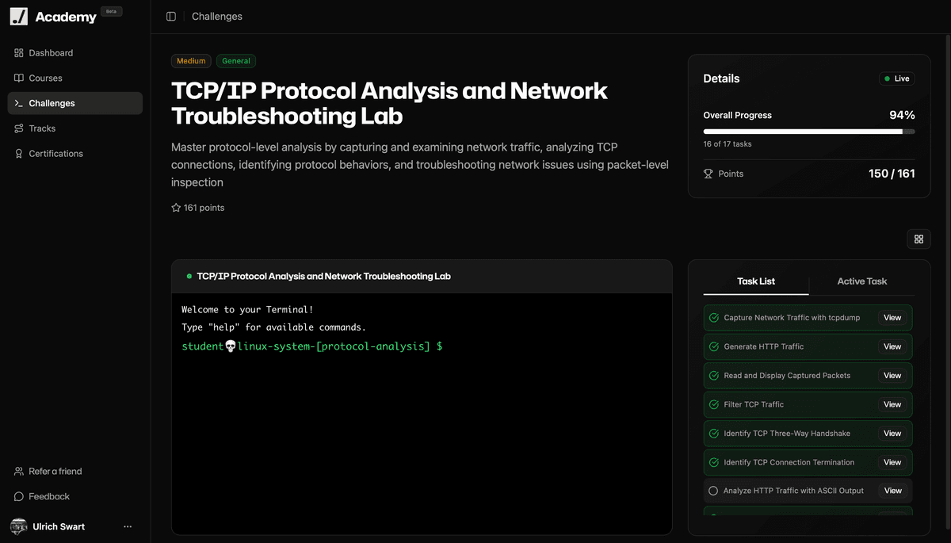The width and height of the screenshot is (951, 543).
Task: Click the star icon beside 161 points
Action: 176,208
